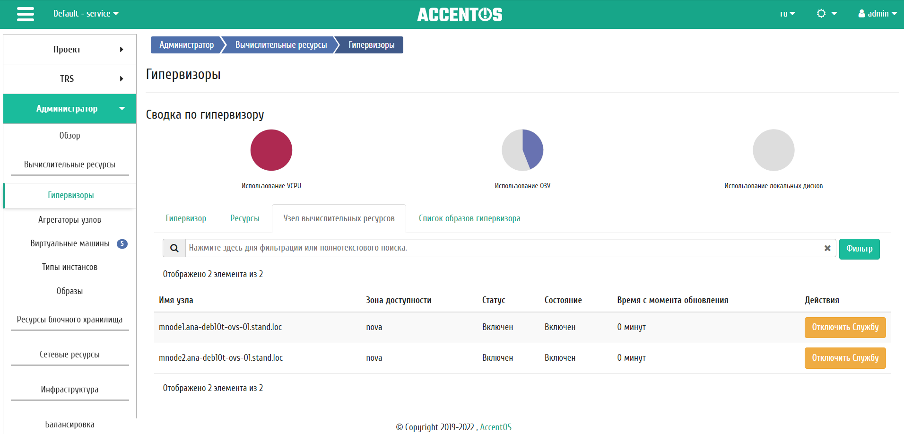This screenshot has width=904, height=434.
Task: Clear the filter field with X icon
Action: [x=827, y=248]
